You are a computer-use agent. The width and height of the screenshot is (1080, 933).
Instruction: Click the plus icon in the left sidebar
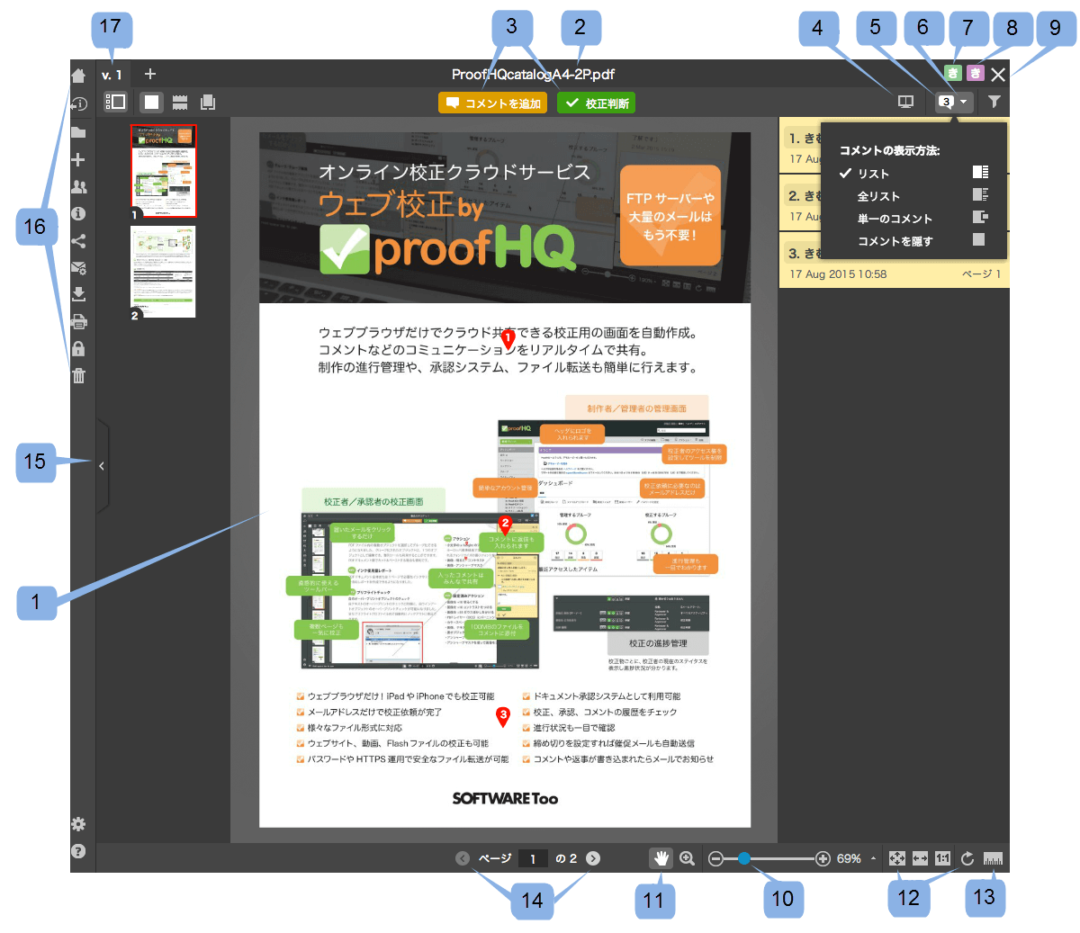tap(78, 159)
